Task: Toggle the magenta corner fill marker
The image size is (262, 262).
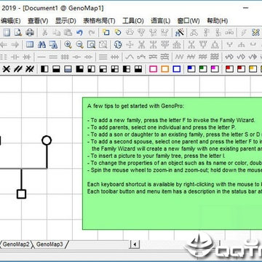Action: (x=215, y=69)
